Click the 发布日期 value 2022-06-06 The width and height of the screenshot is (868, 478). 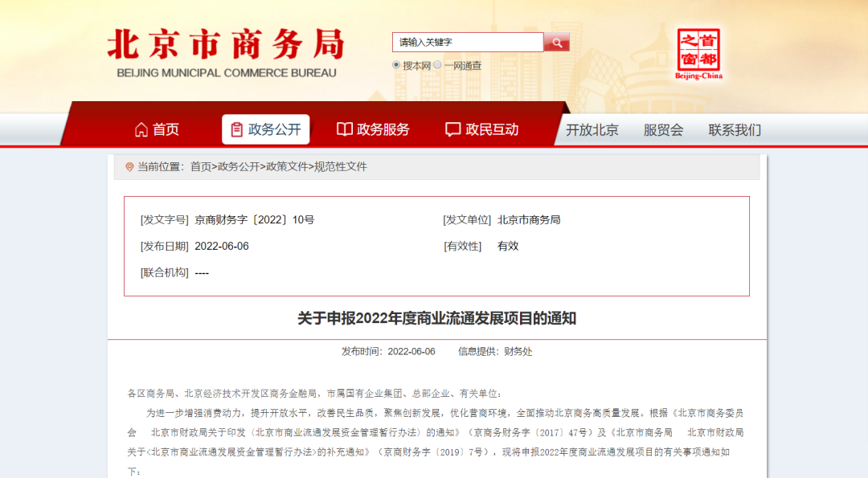222,246
